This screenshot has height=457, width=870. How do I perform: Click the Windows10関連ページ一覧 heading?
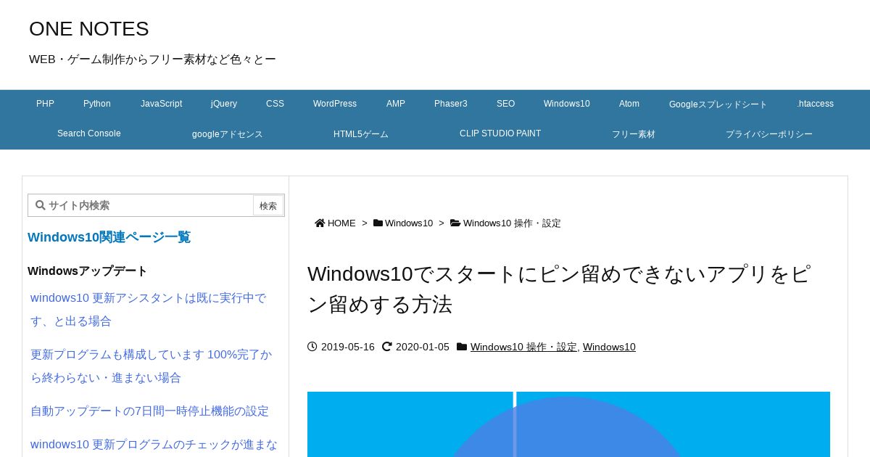coord(109,237)
